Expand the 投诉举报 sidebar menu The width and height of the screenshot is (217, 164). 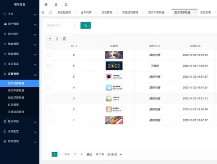pos(20,121)
